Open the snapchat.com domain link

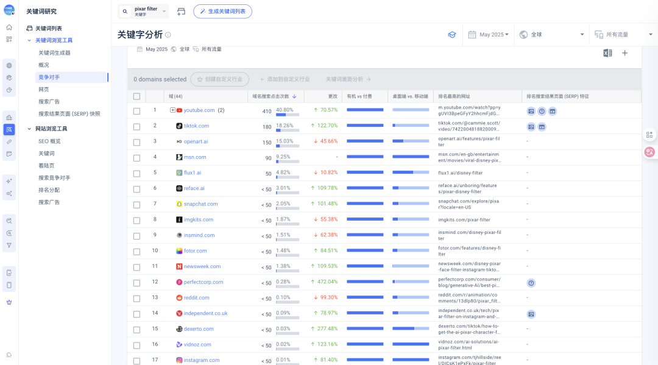click(x=200, y=204)
